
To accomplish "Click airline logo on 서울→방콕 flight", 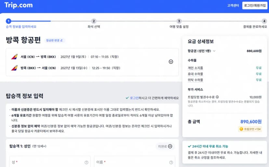I will [x=14, y=57].
